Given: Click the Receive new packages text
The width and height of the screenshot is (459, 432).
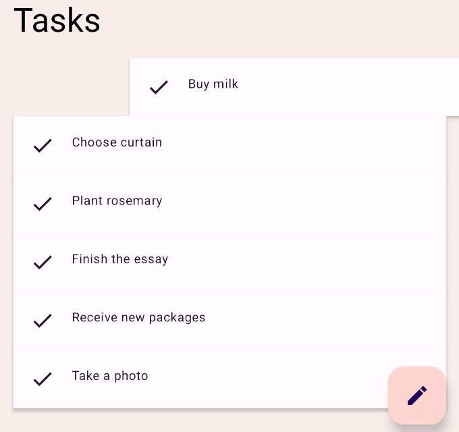Looking at the screenshot, I should [138, 317].
